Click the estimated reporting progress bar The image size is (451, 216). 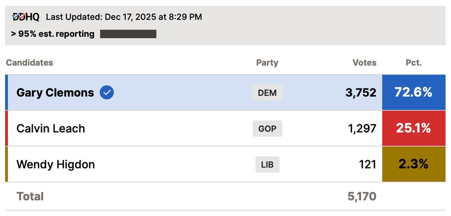[128, 34]
